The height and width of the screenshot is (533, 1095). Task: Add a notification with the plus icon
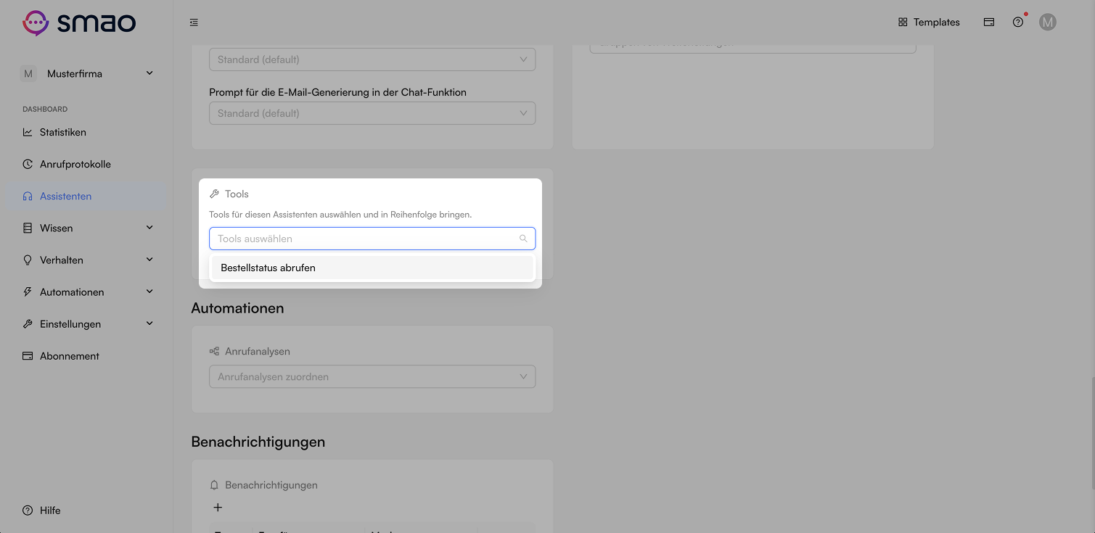click(x=218, y=508)
